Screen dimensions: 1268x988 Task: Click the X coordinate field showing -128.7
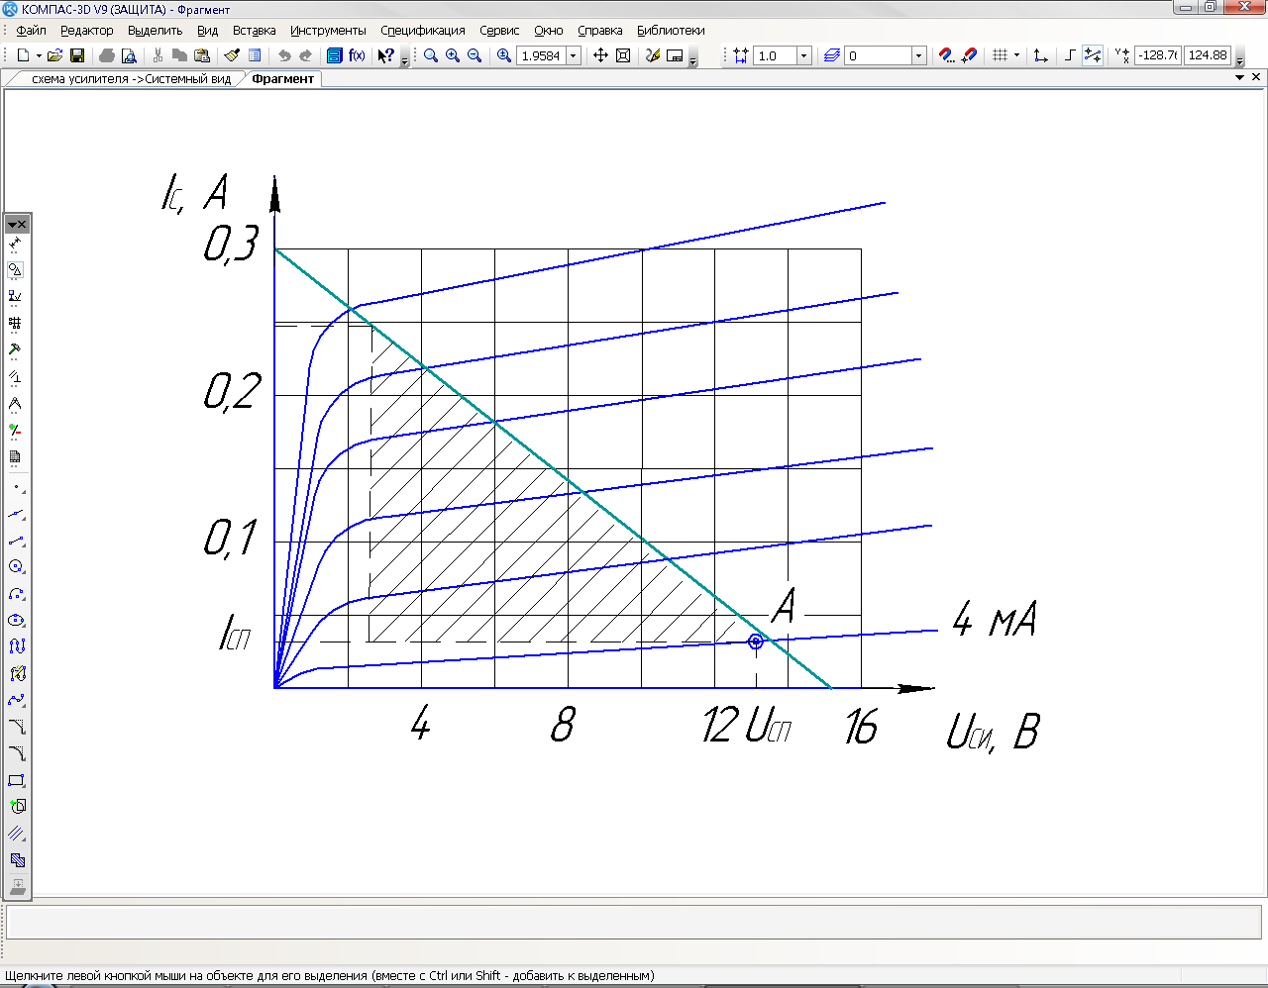(x=1157, y=55)
